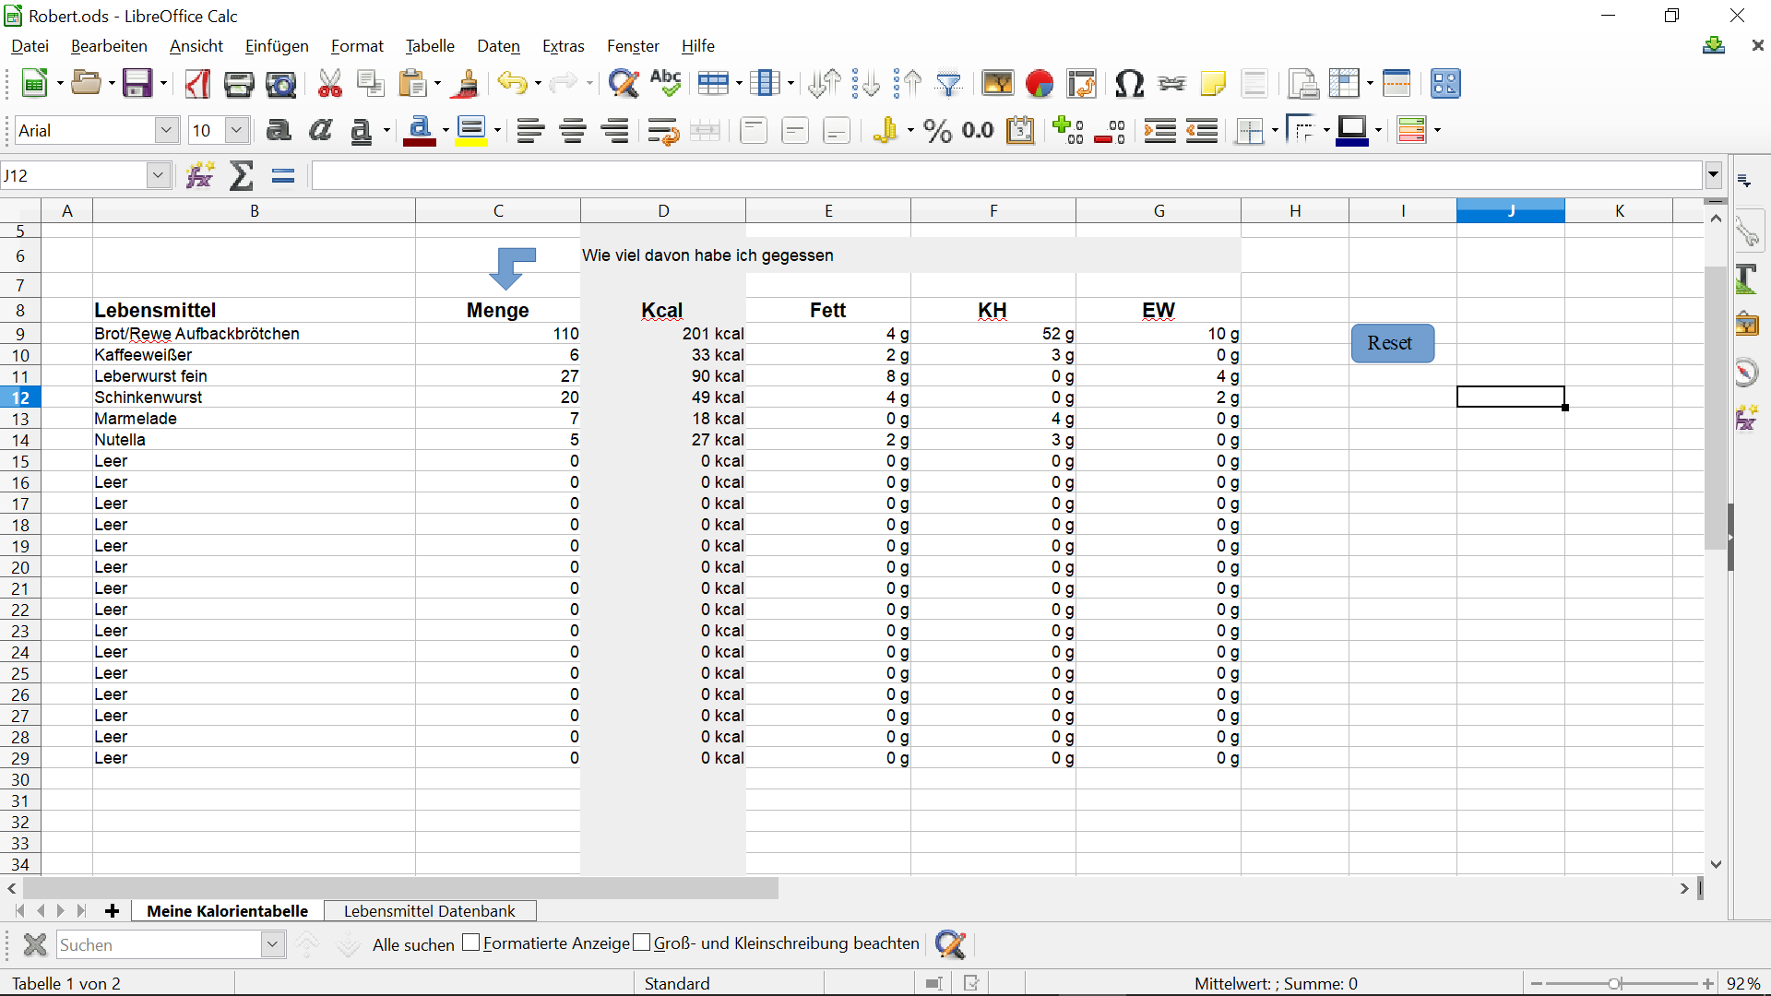Run the spelling check
Viewport: 1771px width, 996px height.
point(665,84)
